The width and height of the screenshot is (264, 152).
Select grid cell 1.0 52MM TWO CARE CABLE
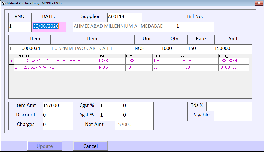(x=61, y=61)
